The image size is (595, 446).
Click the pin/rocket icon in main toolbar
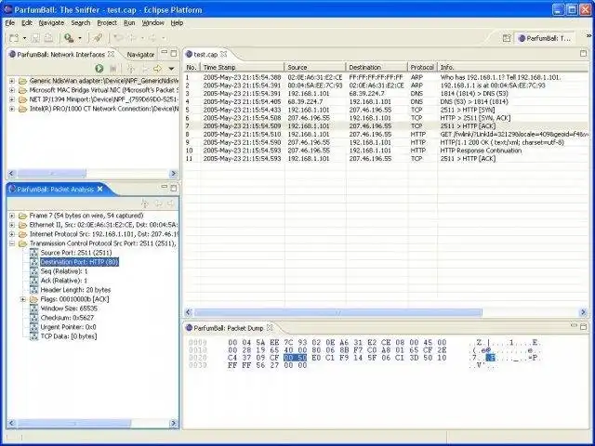point(98,38)
